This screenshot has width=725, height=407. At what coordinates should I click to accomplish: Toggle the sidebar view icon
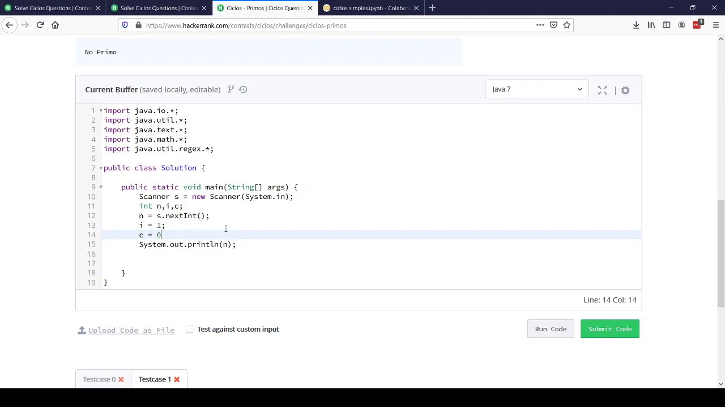[x=666, y=25]
